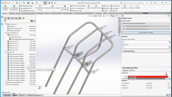Click the Undo arrow icon
Viewport: 172px width, 97px height.
(37, 3)
